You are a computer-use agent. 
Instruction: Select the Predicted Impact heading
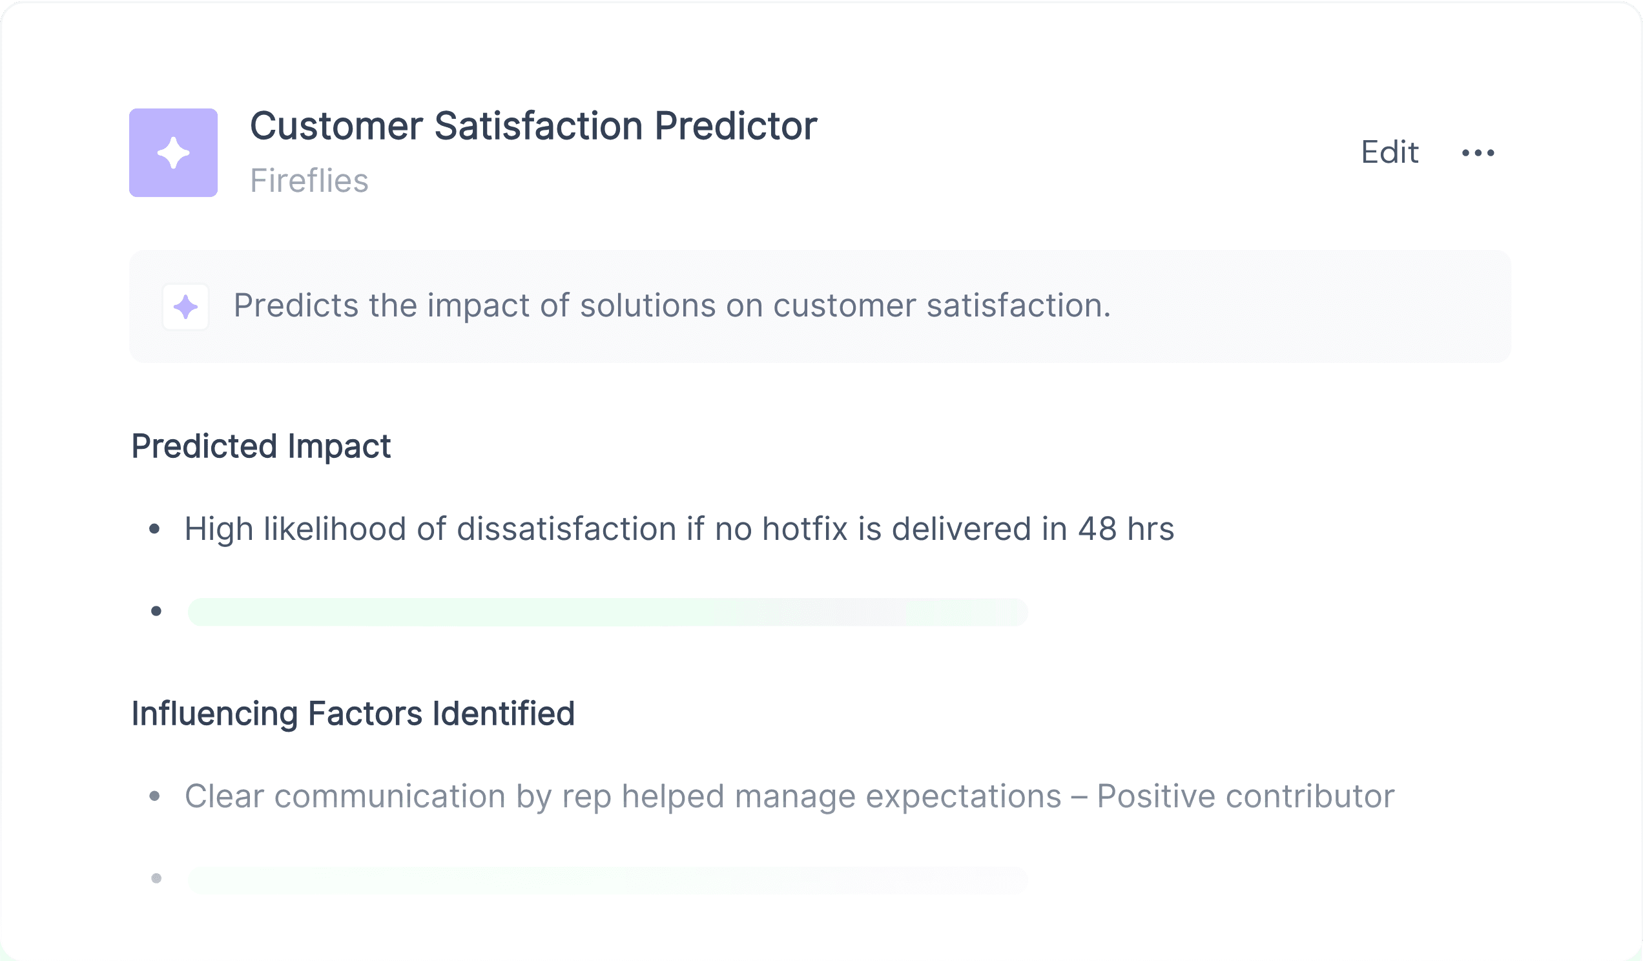tap(261, 447)
